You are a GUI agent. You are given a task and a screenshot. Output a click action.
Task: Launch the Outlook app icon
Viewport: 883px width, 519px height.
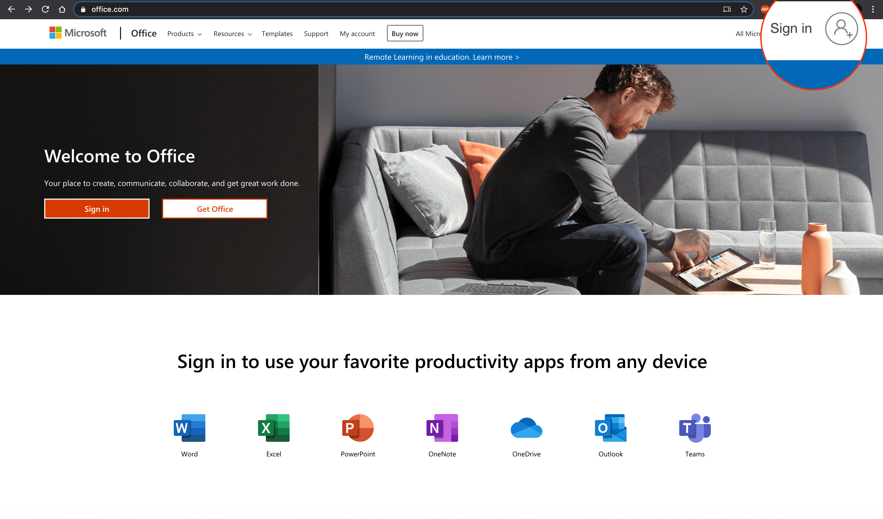coord(611,428)
